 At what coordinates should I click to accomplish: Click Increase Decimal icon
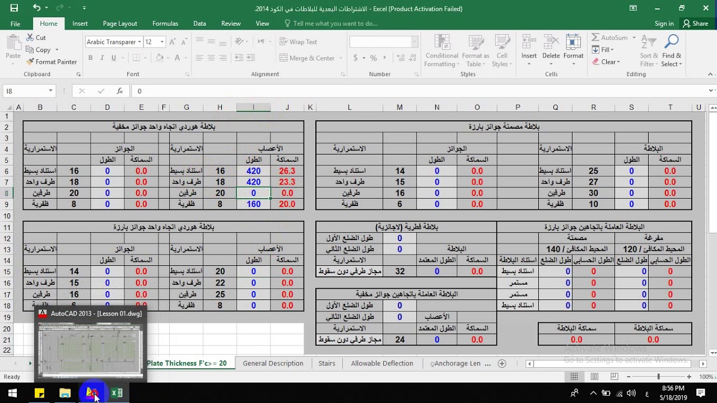click(x=401, y=58)
